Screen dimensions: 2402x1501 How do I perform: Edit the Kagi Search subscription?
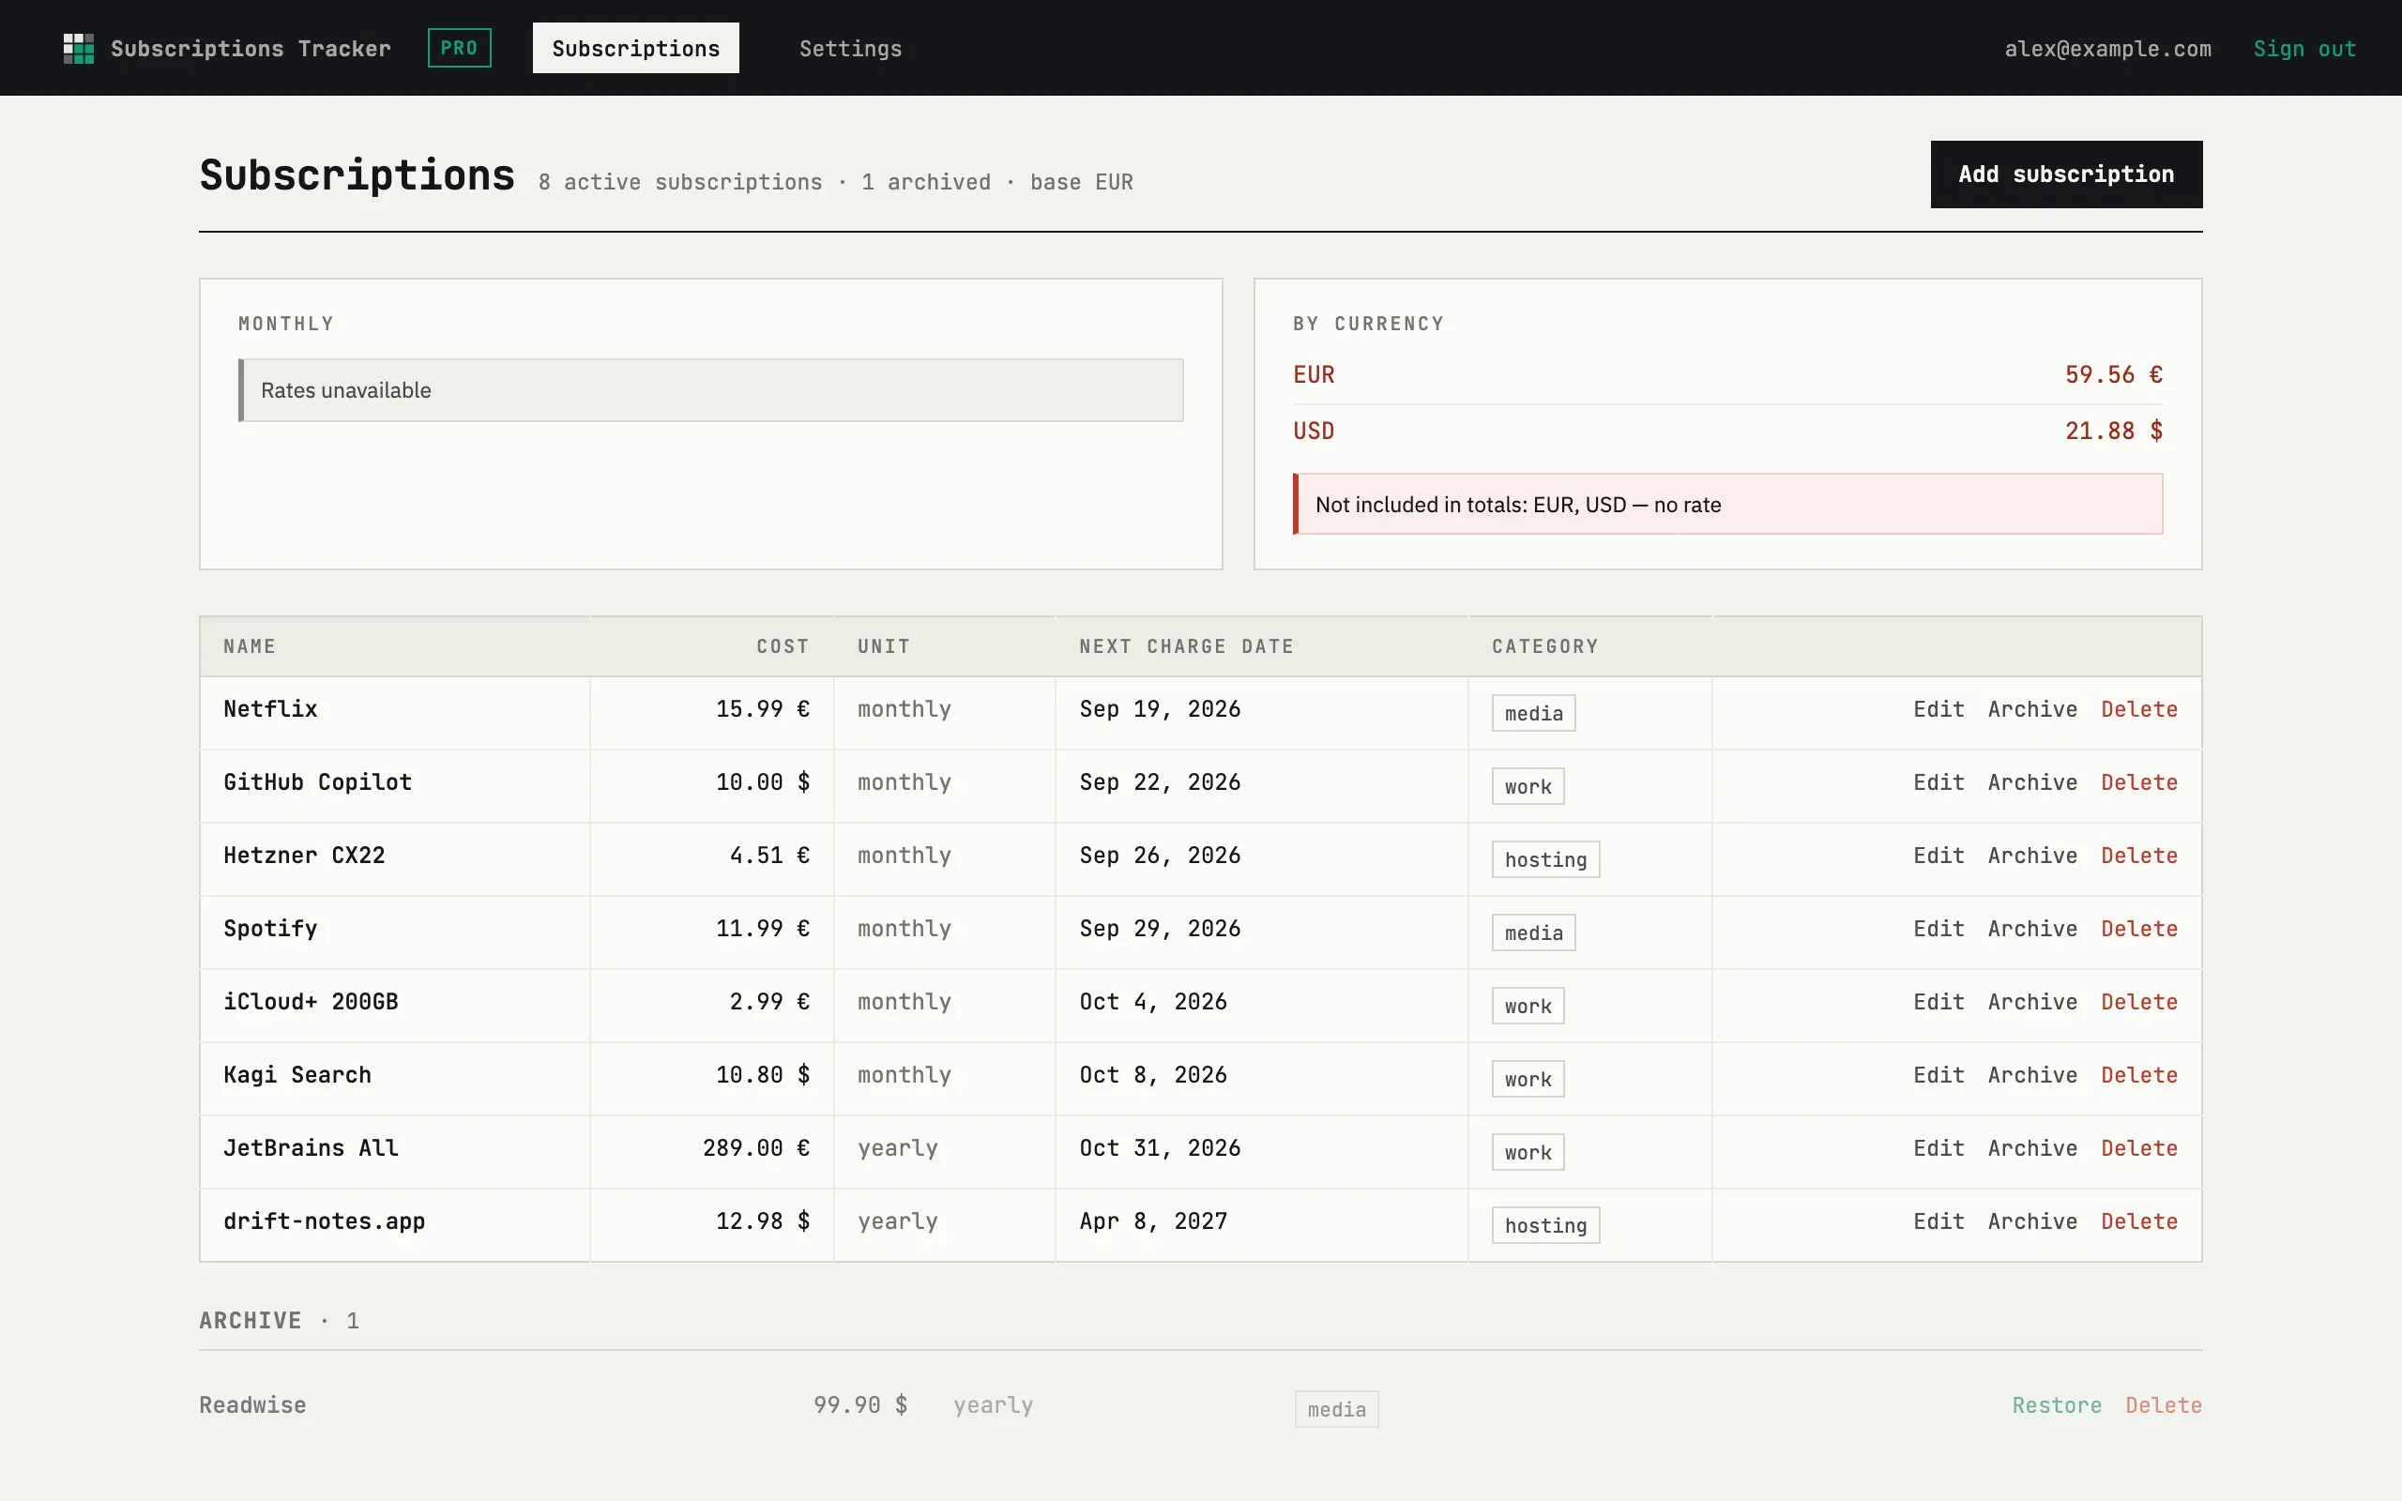[x=1938, y=1075]
